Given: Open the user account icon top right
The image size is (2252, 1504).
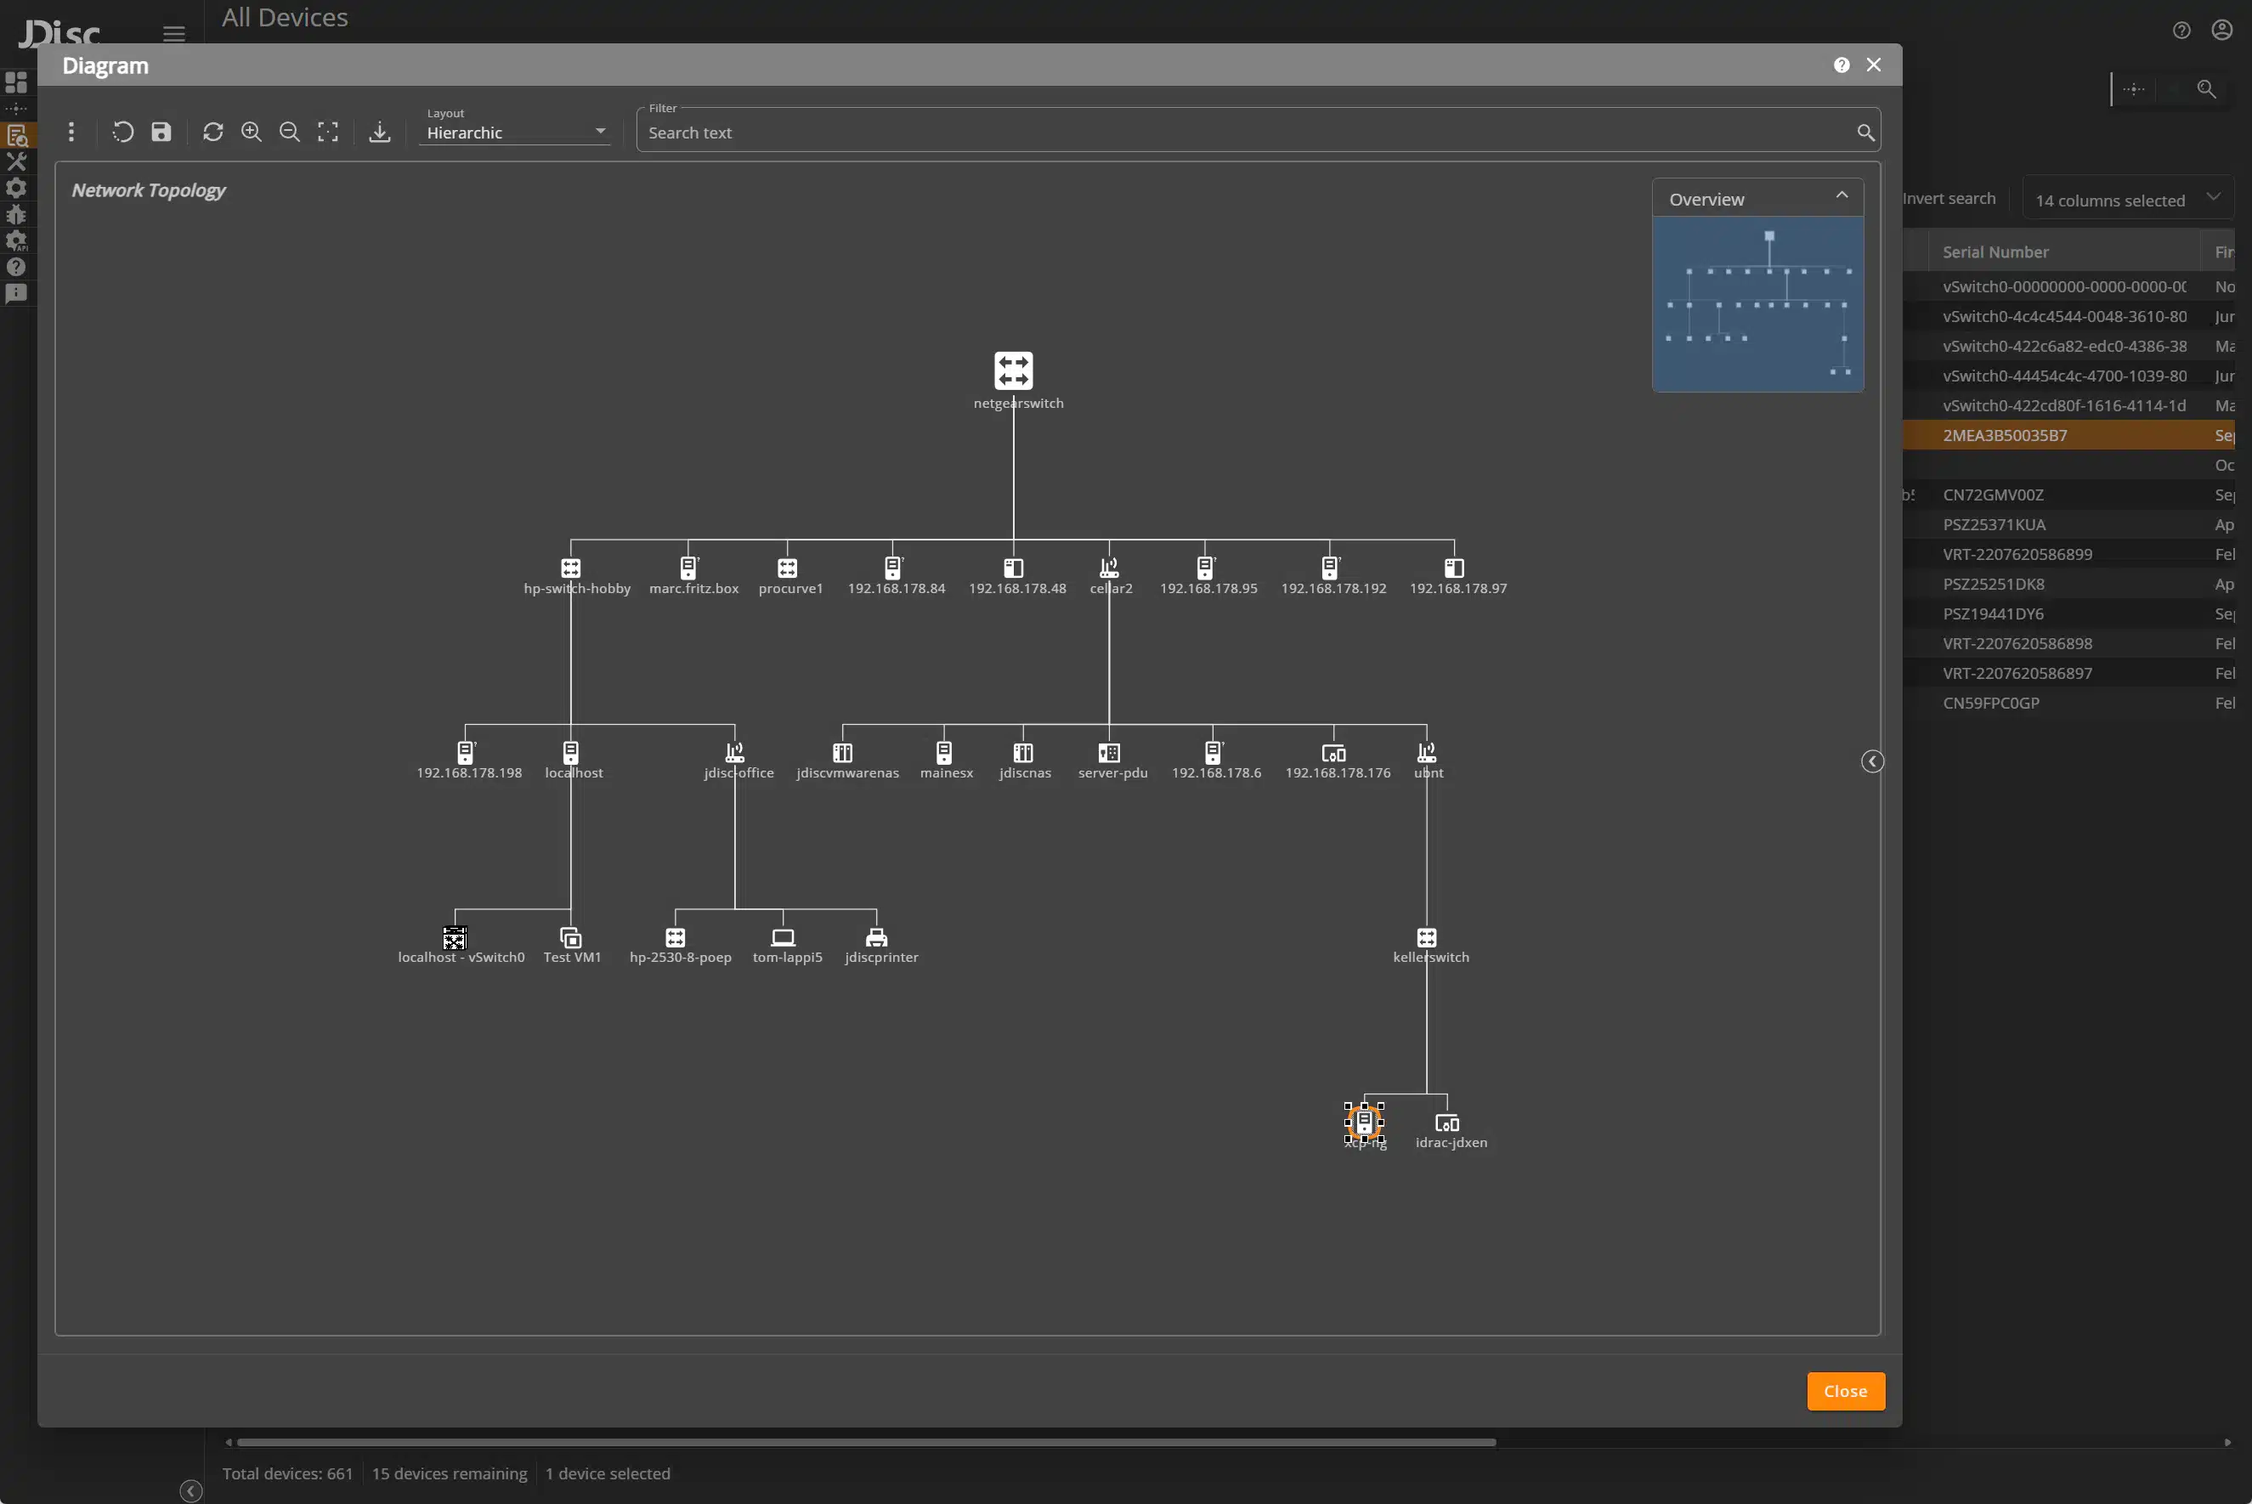Looking at the screenshot, I should click(2221, 29).
